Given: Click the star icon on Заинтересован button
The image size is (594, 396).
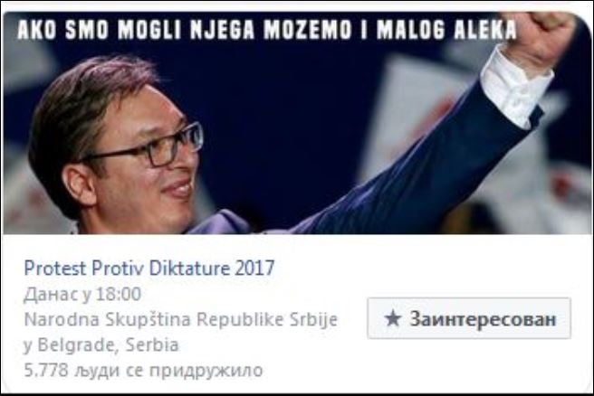Looking at the screenshot, I should coord(392,318).
